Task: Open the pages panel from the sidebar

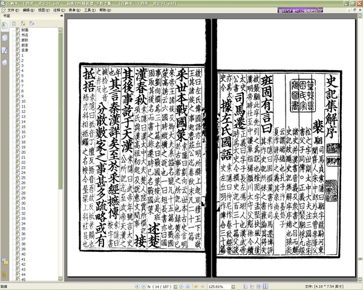Action: click(4, 37)
